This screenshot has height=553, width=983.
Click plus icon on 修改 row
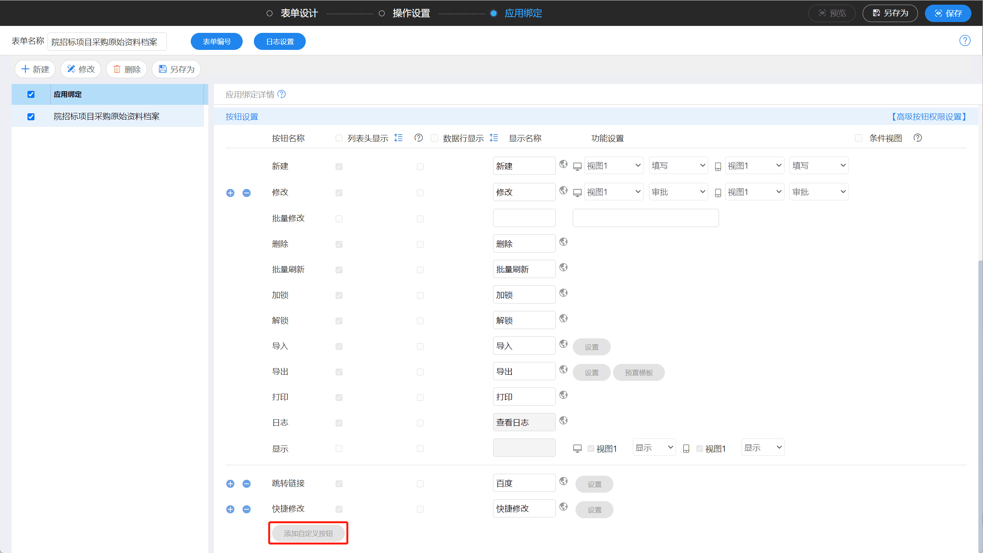230,193
